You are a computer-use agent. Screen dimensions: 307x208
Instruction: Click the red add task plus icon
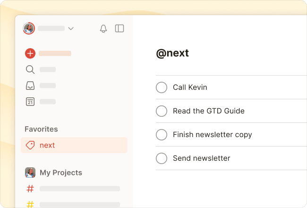tap(30, 53)
